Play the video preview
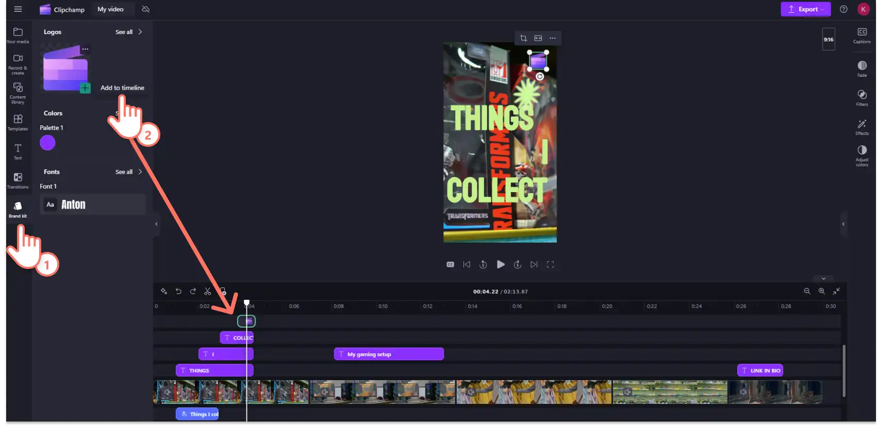This screenshot has width=878, height=426. pyautogui.click(x=500, y=264)
